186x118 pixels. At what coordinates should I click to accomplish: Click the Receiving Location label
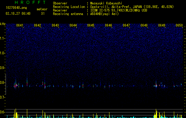69,7
